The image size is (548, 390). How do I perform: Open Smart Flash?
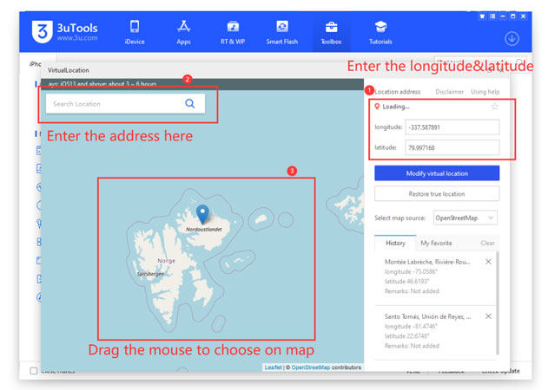pos(282,31)
